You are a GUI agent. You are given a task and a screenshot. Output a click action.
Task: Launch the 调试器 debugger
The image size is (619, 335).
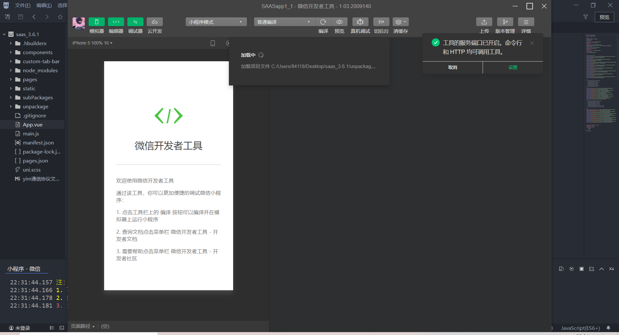[135, 22]
